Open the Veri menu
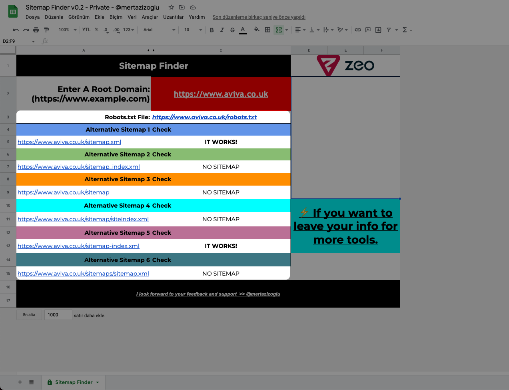The width and height of the screenshot is (509, 390). [x=132, y=17]
